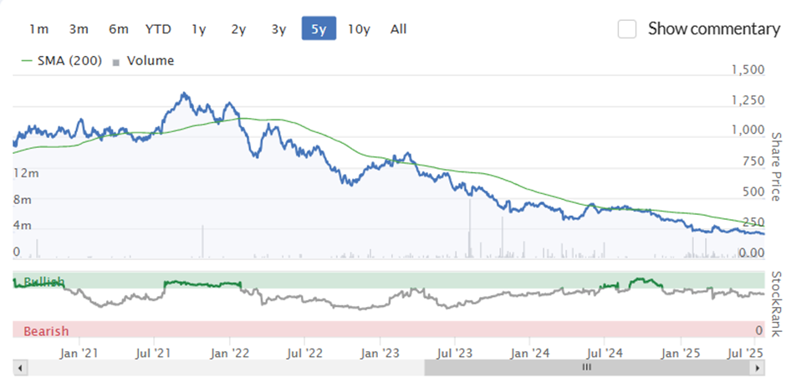Viewport: 786px width, 378px height.
Task: Click the Jan '23 axis label
Action: pyautogui.click(x=380, y=353)
